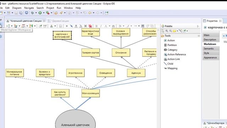Click the Font Color A icon
Screen dimensions: 227x128
click(x=106, y=26)
